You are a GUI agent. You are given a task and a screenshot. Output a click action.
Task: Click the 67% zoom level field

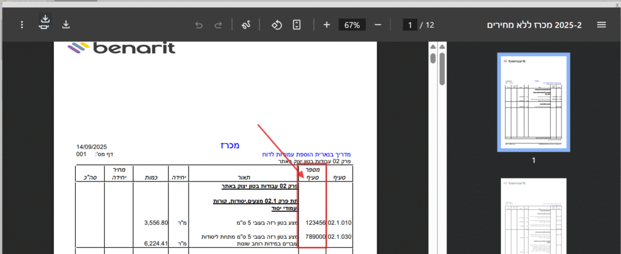(352, 25)
